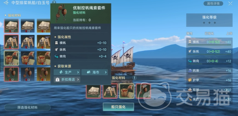Close the enhancement screen with X
The width and height of the screenshot is (238, 116).
pyautogui.click(x=230, y=3)
